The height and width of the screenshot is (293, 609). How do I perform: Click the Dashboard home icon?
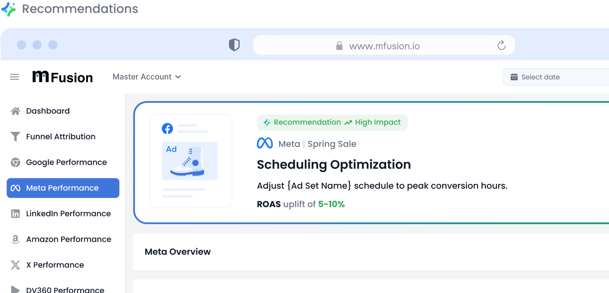pos(16,111)
